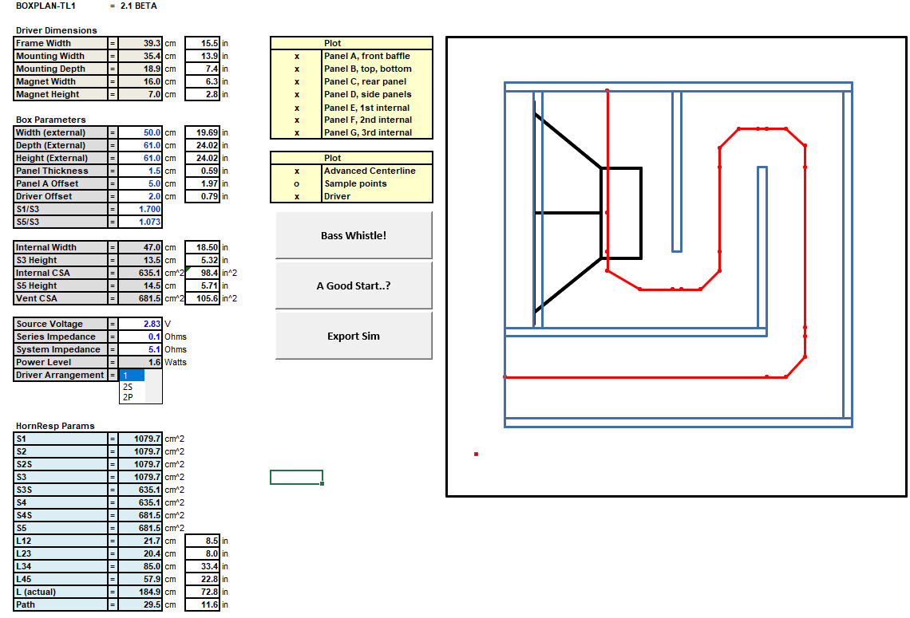Click the Path value 29.5 cm
Image resolution: width=910 pixels, height=618 pixels.
click(140, 604)
